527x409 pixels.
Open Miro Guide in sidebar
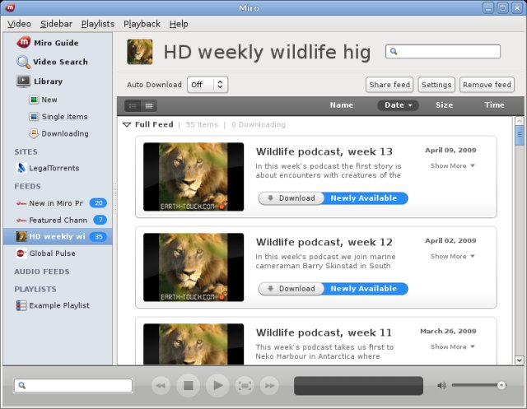[48, 43]
